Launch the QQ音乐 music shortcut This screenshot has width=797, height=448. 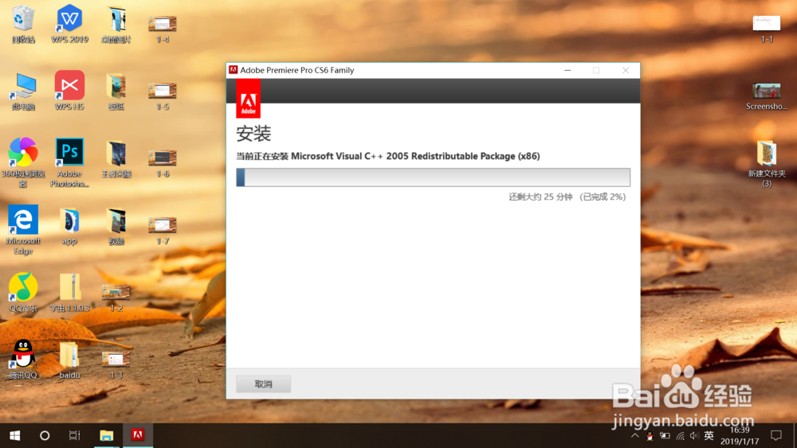(x=23, y=292)
